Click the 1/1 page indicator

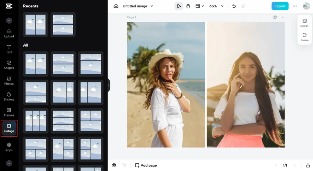point(285,165)
